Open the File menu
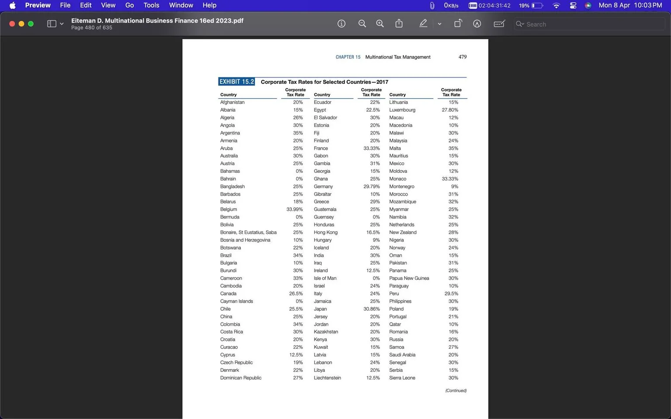 coord(65,5)
